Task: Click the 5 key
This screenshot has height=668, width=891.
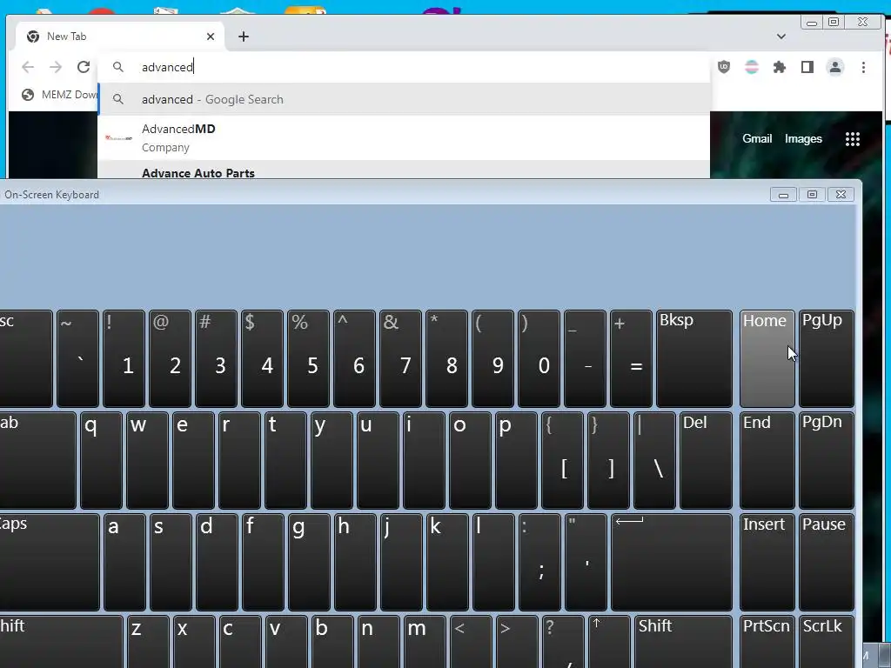Action: point(309,358)
